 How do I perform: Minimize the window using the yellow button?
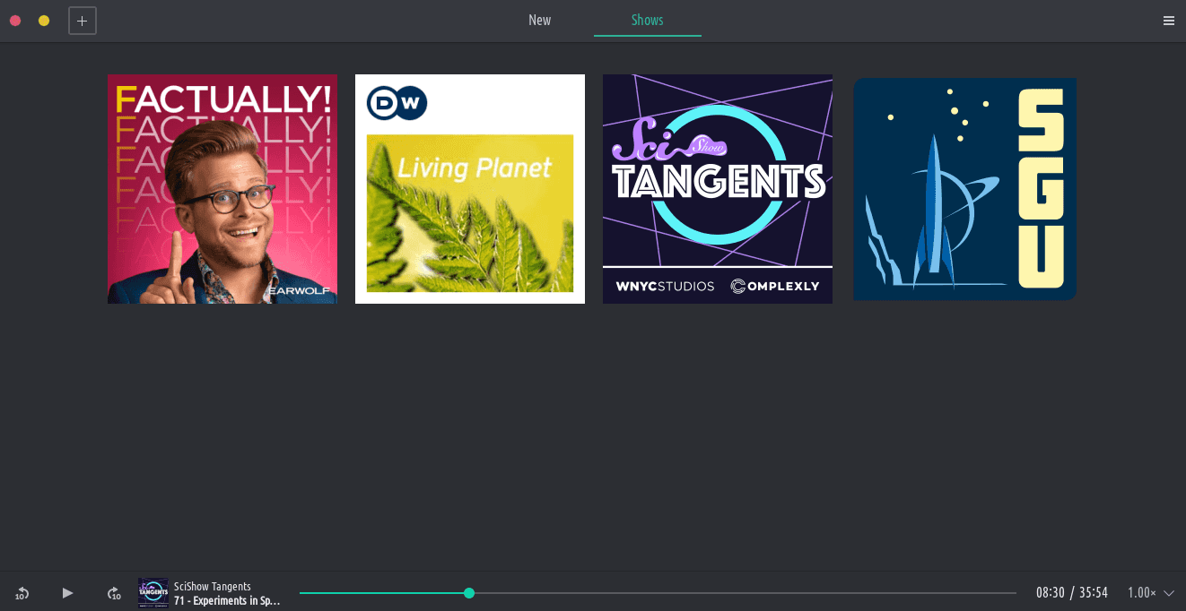click(x=44, y=21)
